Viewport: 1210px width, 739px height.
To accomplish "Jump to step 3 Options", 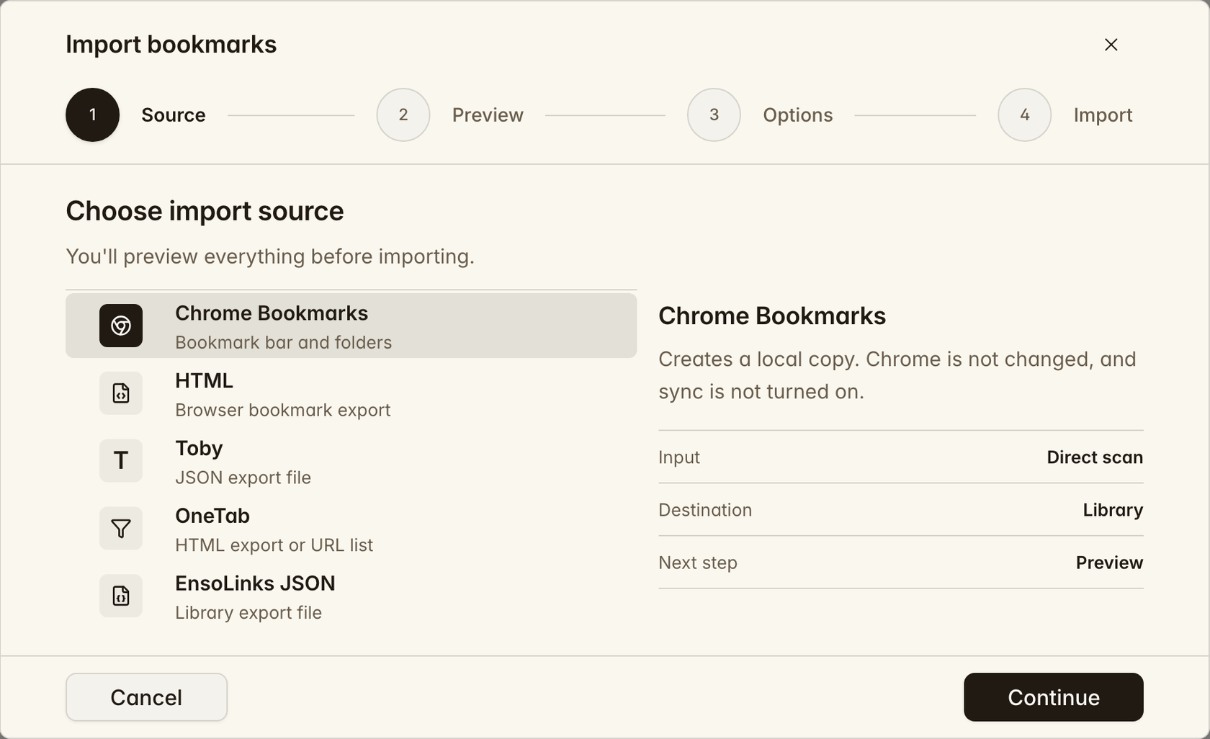I will 714,115.
